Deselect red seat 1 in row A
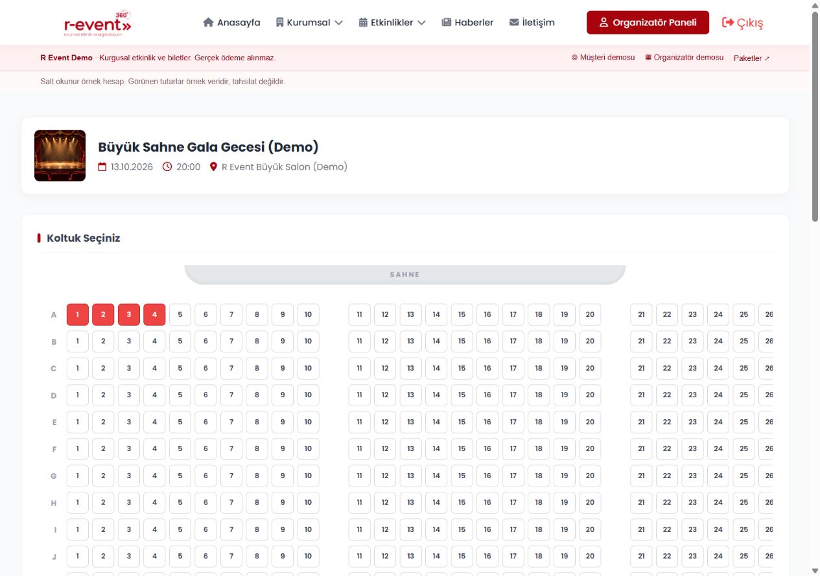 pos(78,315)
